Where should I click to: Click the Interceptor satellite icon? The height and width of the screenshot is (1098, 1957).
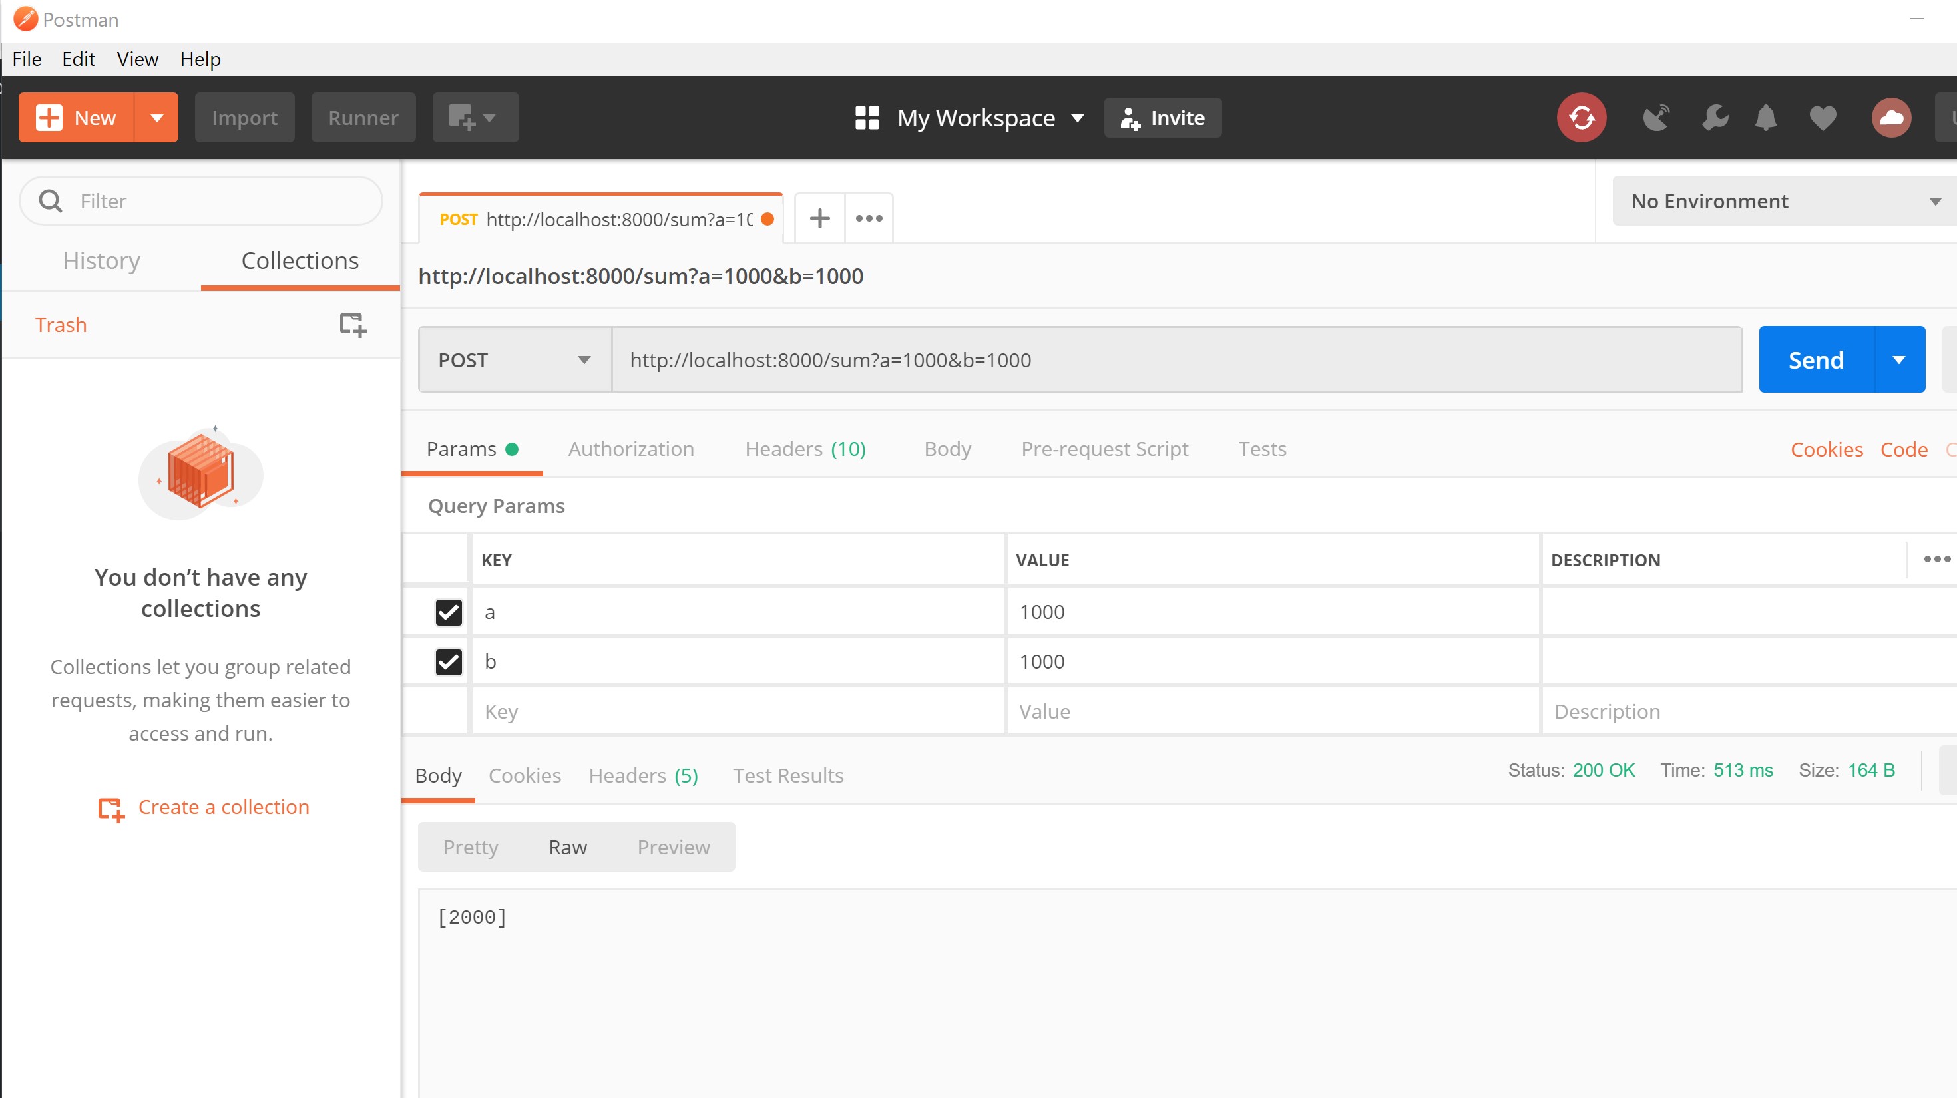pyautogui.click(x=1657, y=118)
